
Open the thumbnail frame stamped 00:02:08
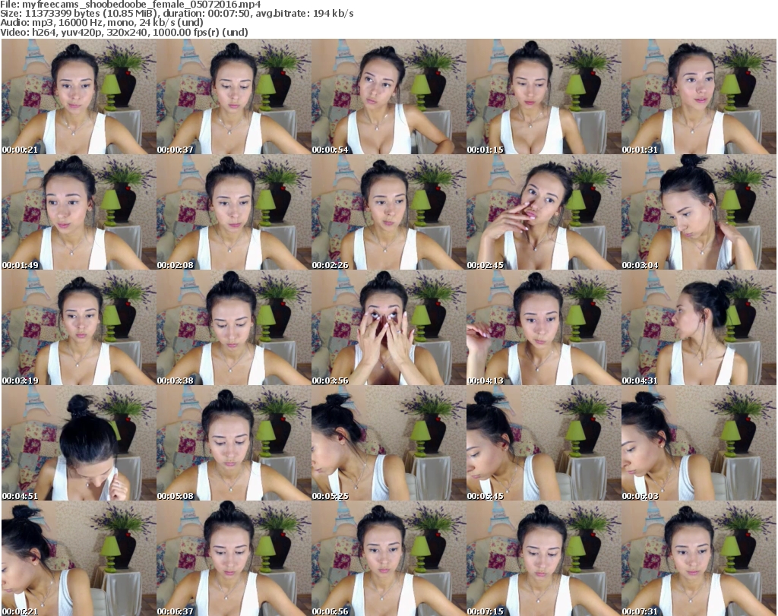point(234,212)
